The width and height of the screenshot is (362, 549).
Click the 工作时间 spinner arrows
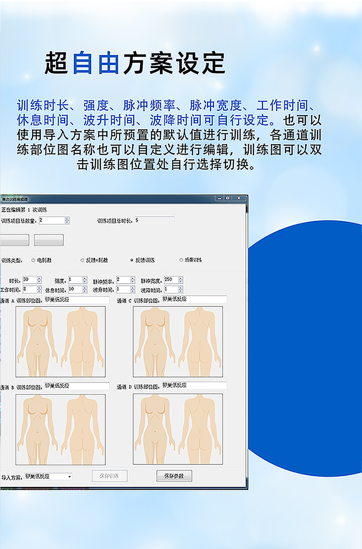pos(39,290)
